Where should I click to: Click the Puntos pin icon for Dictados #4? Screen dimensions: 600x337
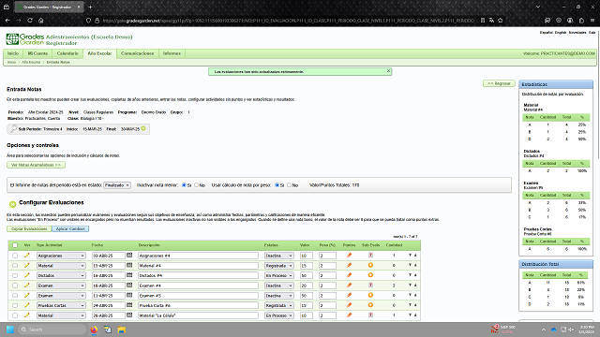pos(349,275)
